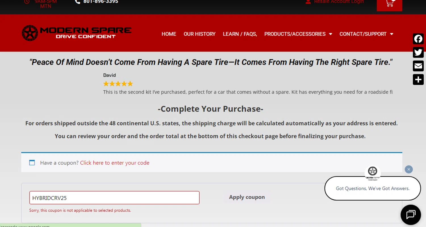Open Contact/Support menu item

tap(363, 34)
